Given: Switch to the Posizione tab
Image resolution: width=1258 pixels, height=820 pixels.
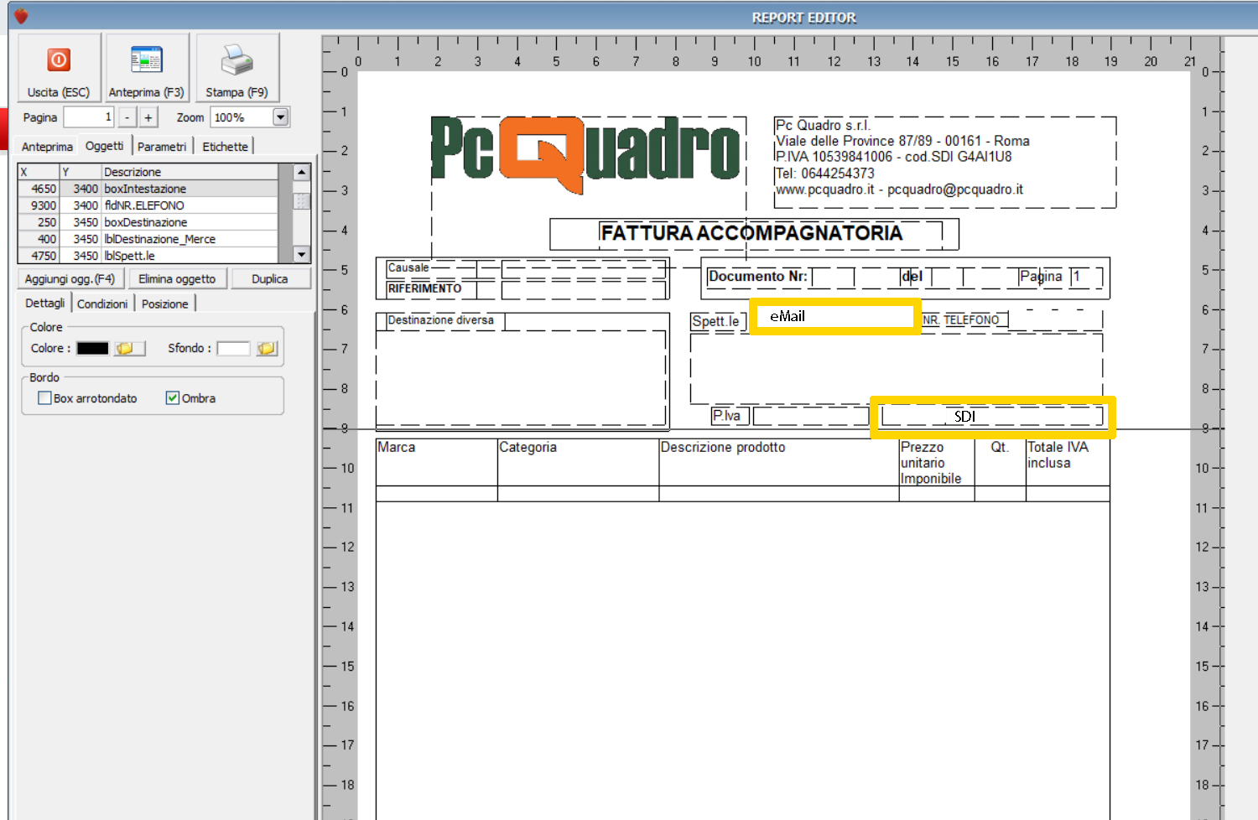Looking at the screenshot, I should (165, 304).
